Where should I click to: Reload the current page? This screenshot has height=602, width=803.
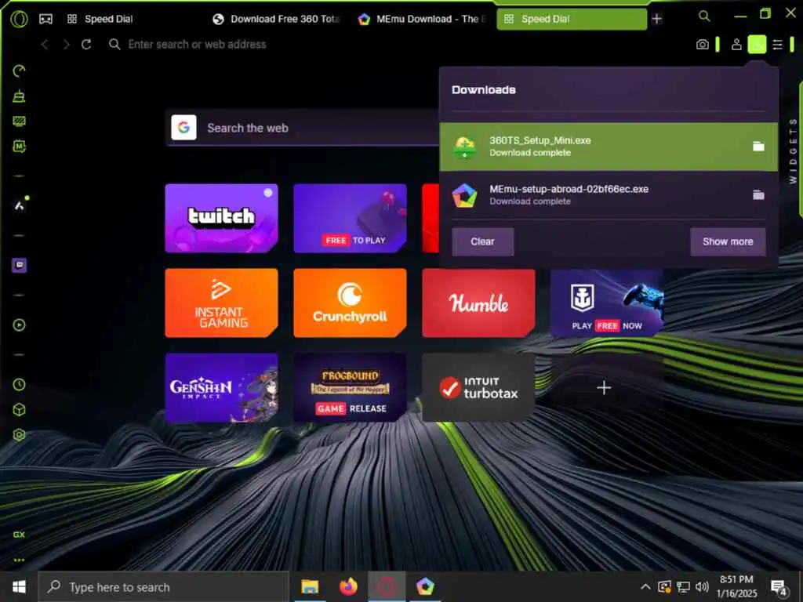(x=86, y=45)
